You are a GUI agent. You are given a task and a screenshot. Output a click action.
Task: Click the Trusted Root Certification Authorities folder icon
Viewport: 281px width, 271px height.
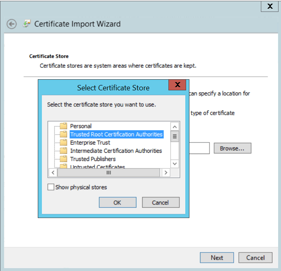63,134
